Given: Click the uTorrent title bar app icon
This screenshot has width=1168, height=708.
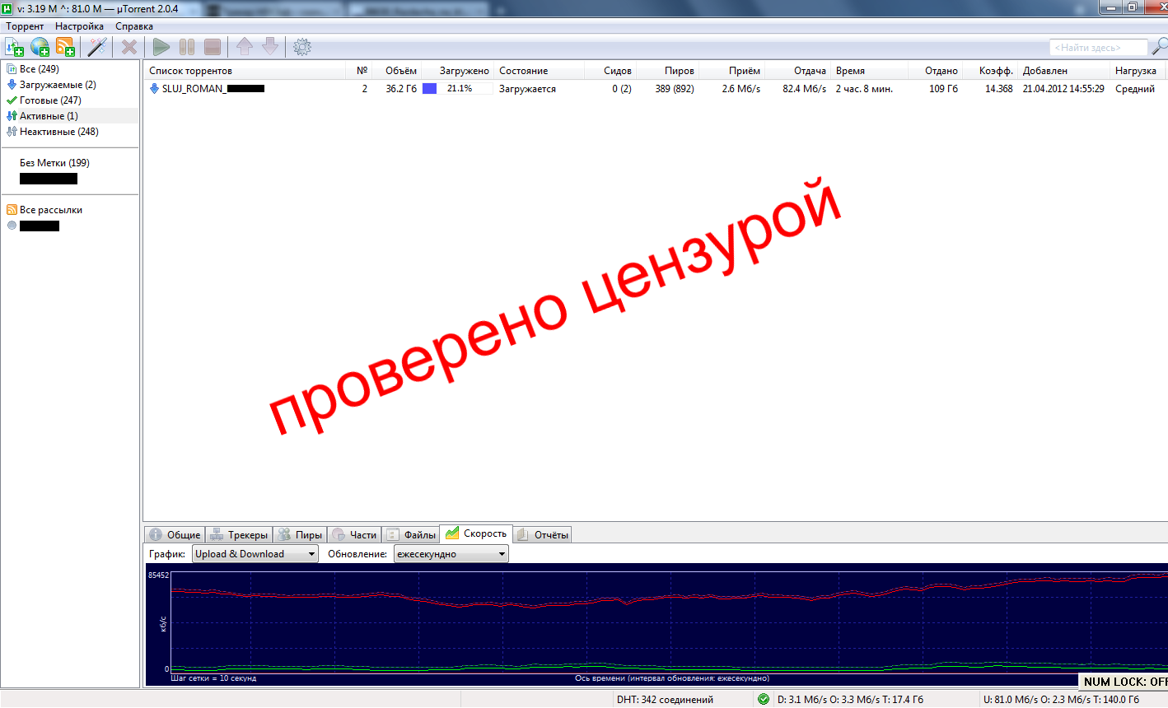Looking at the screenshot, I should point(7,8).
